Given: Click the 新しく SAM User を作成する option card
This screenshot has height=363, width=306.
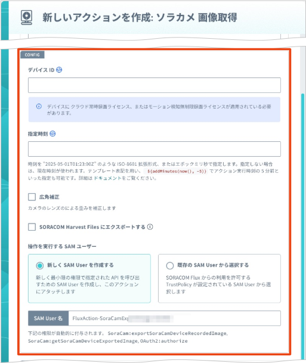Looking at the screenshot, I should (89, 278).
